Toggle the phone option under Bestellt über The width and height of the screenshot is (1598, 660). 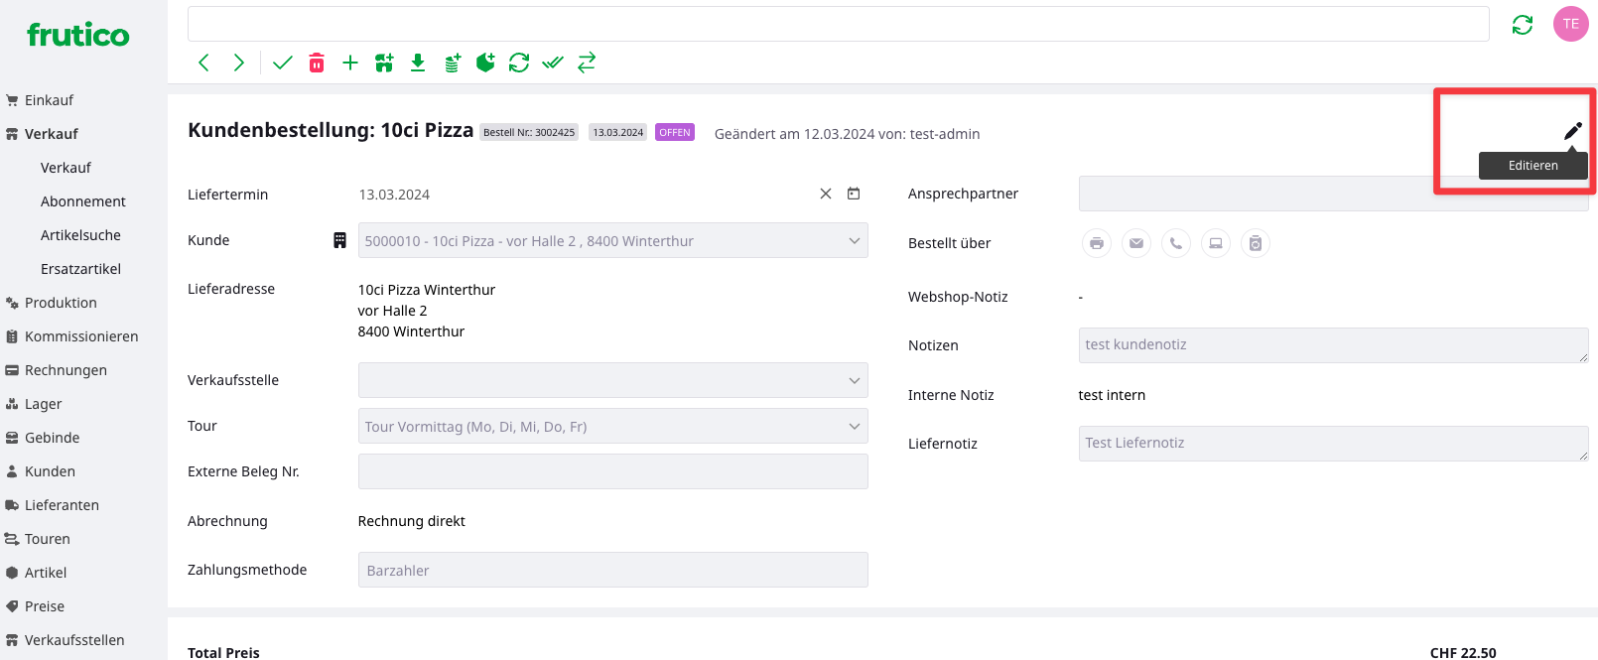1176,243
